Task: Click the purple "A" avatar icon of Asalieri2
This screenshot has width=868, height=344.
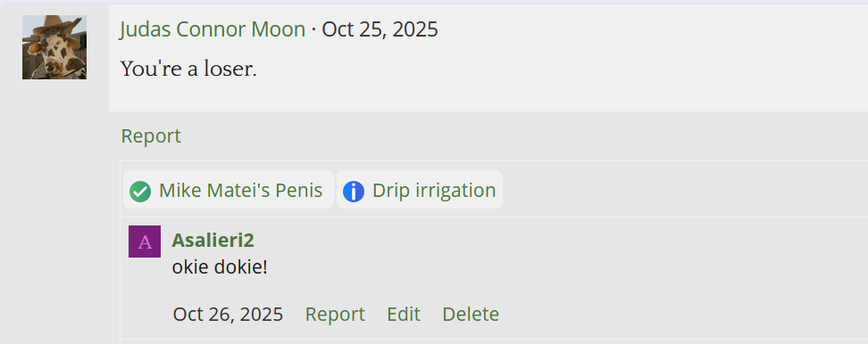Action: tap(145, 242)
